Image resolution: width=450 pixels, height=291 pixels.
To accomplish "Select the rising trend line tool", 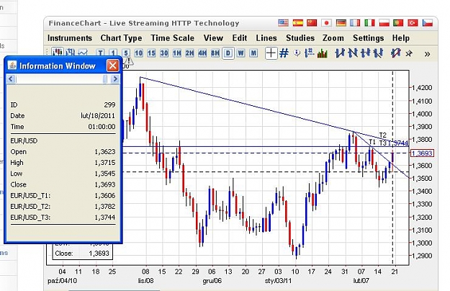I will pos(340,53).
